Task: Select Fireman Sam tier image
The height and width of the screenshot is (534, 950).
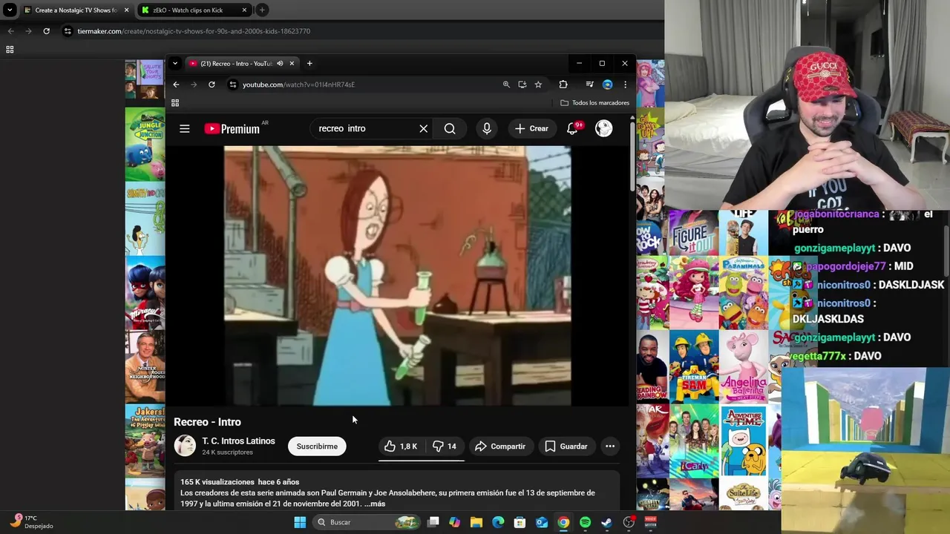Action: [x=693, y=366]
